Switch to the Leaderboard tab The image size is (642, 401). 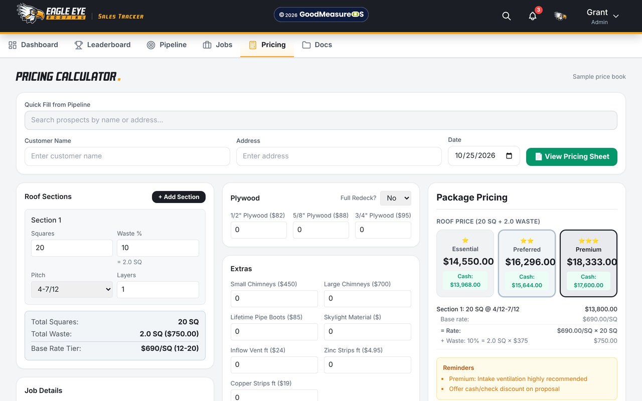[x=102, y=45]
